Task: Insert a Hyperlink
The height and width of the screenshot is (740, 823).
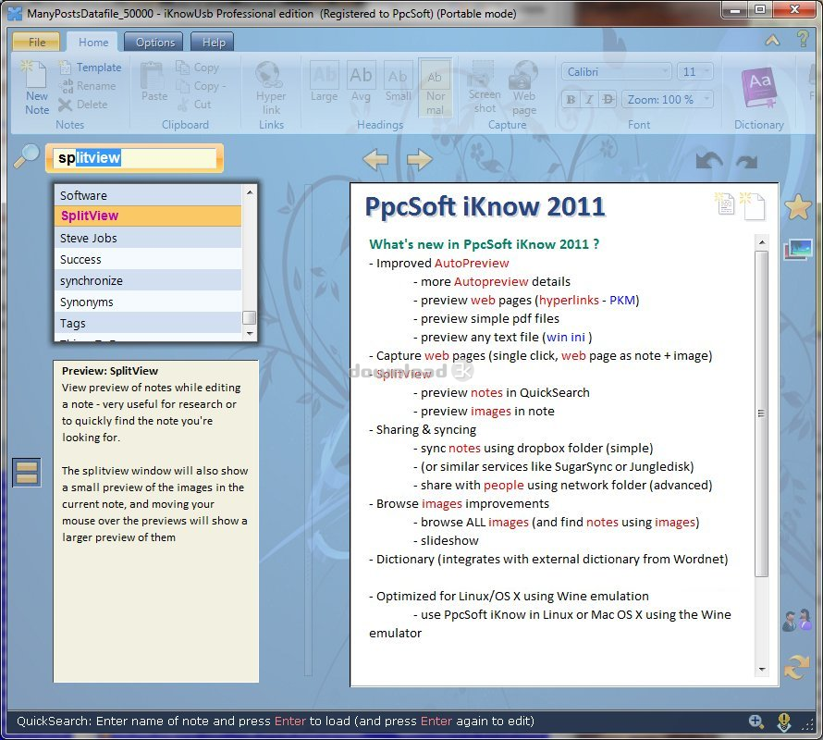Action: (x=271, y=87)
